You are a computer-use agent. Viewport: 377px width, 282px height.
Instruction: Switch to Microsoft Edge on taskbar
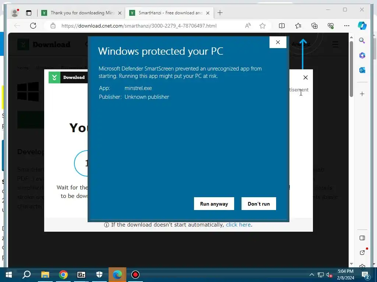tap(117, 275)
